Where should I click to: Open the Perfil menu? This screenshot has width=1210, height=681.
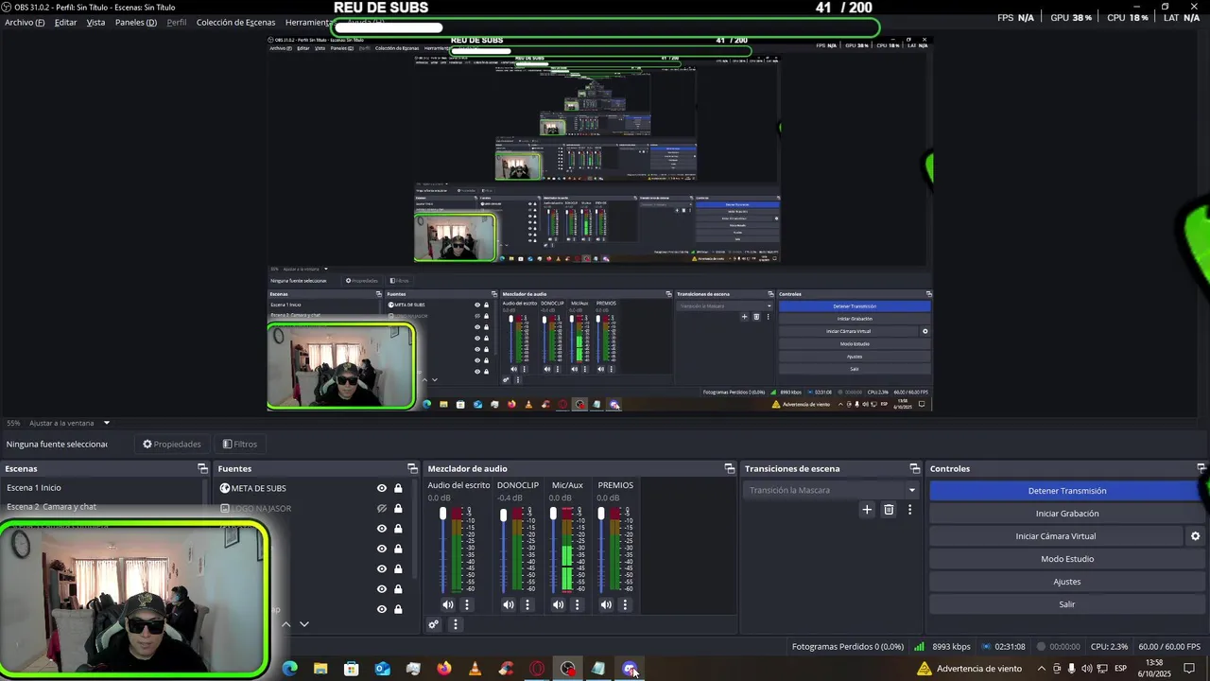click(177, 23)
